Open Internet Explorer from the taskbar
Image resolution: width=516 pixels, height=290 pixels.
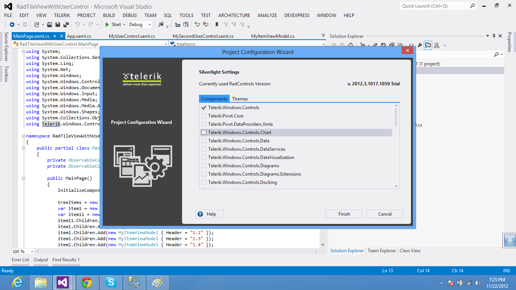pyautogui.click(x=17, y=282)
